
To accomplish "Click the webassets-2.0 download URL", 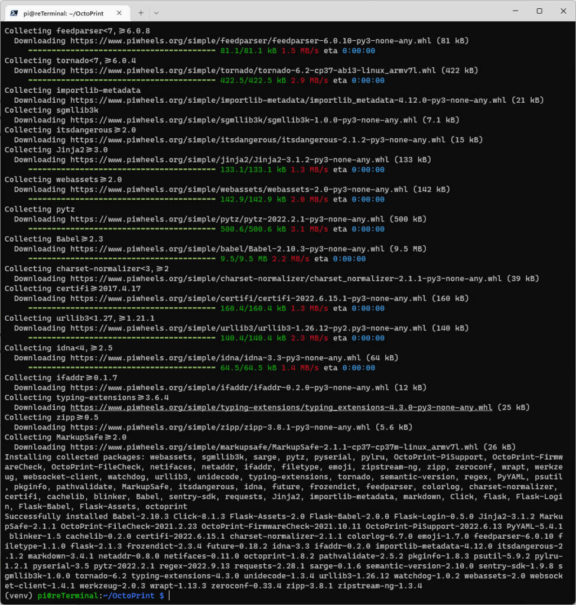I will (x=239, y=190).
